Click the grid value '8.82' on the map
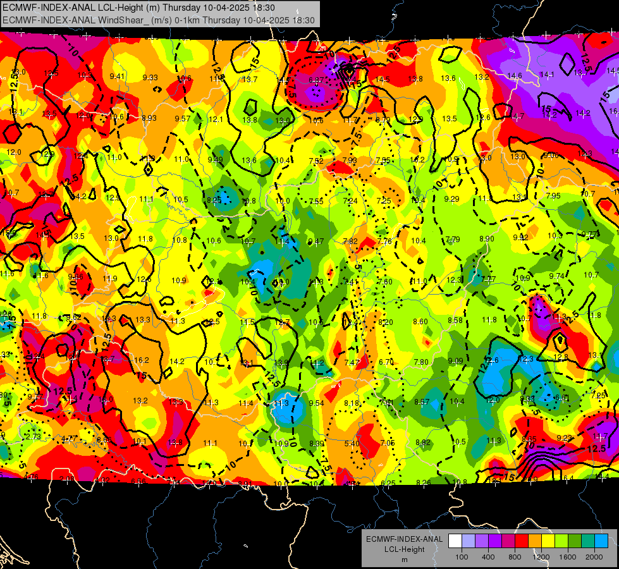619x569 pixels. tap(422, 443)
